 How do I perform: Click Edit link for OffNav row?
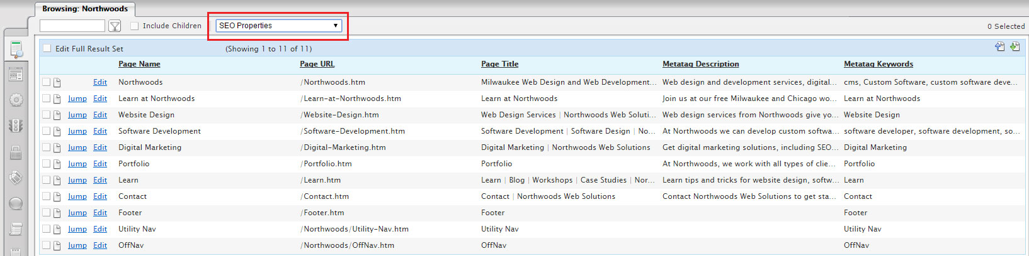click(x=100, y=245)
